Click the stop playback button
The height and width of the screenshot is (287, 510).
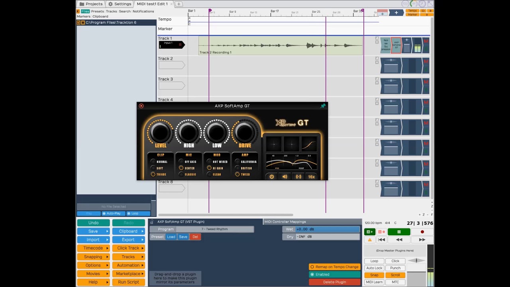tap(399, 232)
